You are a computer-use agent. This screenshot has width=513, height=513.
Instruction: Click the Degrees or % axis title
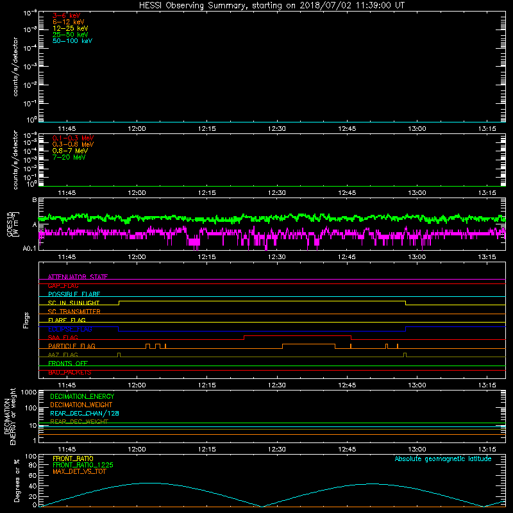pos(17,481)
